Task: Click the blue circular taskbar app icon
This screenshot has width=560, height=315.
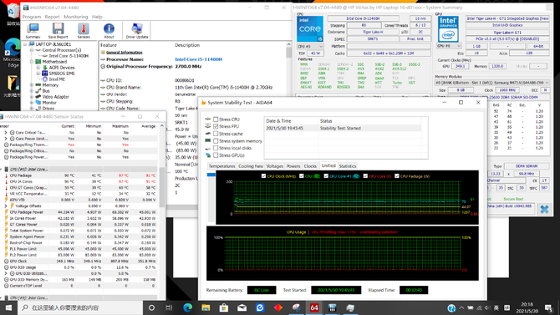Action: 260,307
